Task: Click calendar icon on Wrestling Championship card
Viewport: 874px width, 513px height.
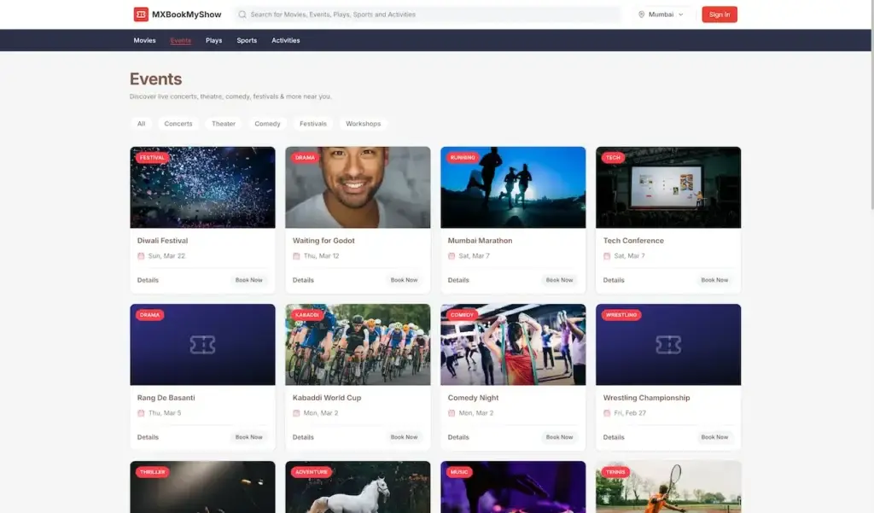Action: (x=607, y=413)
